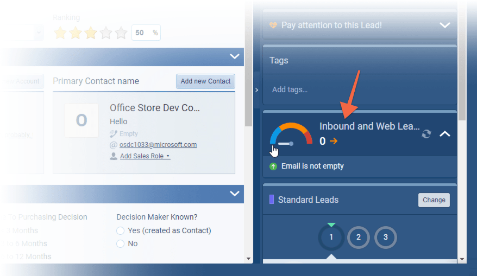Click the fifth star in Ranking
Screen dimensions: 477x276
121,33
